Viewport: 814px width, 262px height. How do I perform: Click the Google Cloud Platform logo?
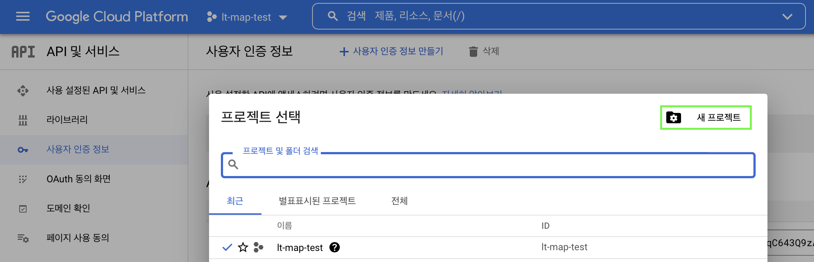117,17
